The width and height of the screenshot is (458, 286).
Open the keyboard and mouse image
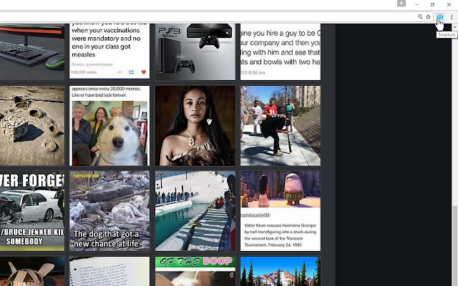pos(32,52)
